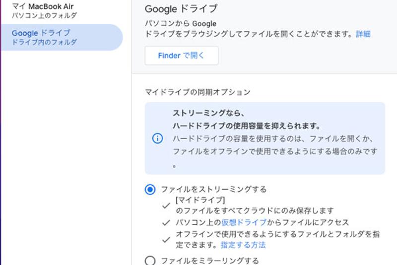
Task: Click the Google ドライブ heading
Action: 181,9
